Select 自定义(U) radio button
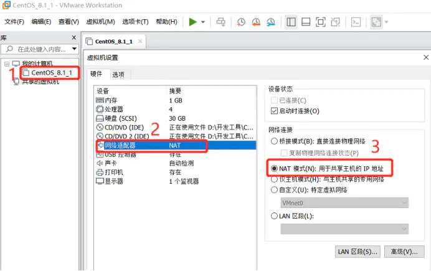Image resolution: width=431 pixels, height=271 pixels. pyautogui.click(x=274, y=190)
